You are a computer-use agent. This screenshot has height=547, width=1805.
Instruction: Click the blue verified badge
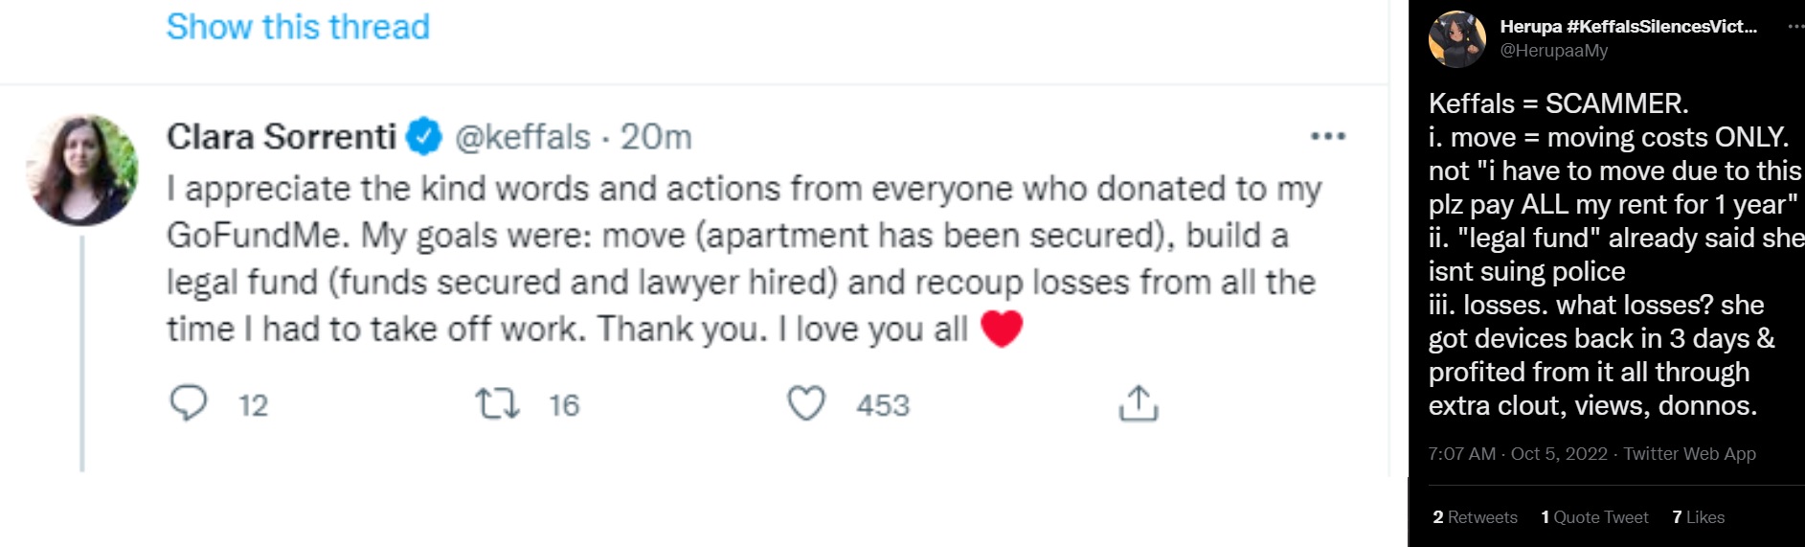(x=425, y=137)
